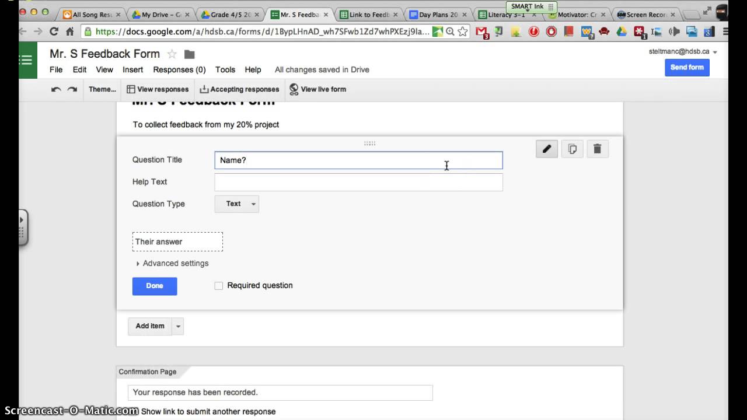Close the Mr. S Feedback tab

pyautogui.click(x=325, y=15)
